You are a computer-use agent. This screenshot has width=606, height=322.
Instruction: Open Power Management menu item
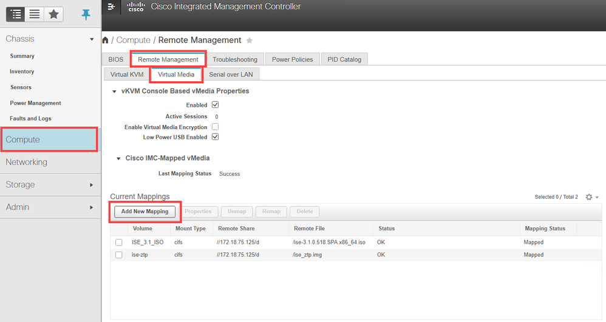click(x=36, y=103)
